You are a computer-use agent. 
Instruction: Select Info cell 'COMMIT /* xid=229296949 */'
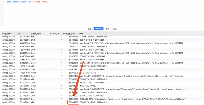pyautogui.click(x=93, y=56)
